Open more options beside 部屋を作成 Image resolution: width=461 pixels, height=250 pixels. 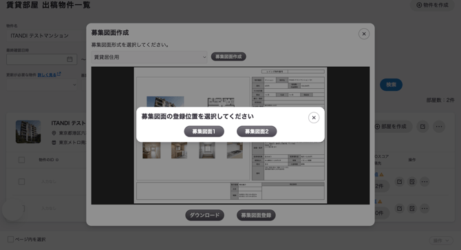click(439, 127)
